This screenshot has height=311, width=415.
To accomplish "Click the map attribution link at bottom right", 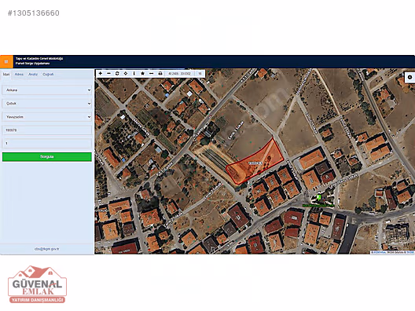I will pyautogui.click(x=392, y=252).
